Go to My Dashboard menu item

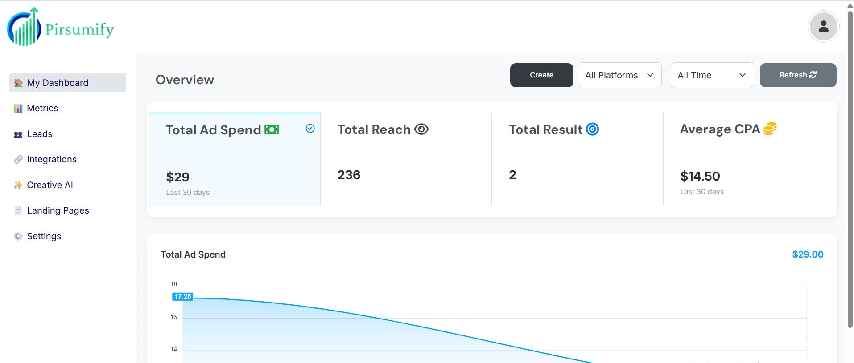click(67, 83)
